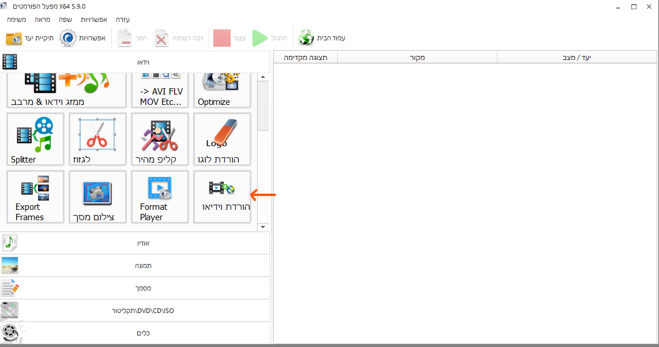Open the הורדת לוגו logo removal tool
The image size is (659, 347).
point(222,139)
